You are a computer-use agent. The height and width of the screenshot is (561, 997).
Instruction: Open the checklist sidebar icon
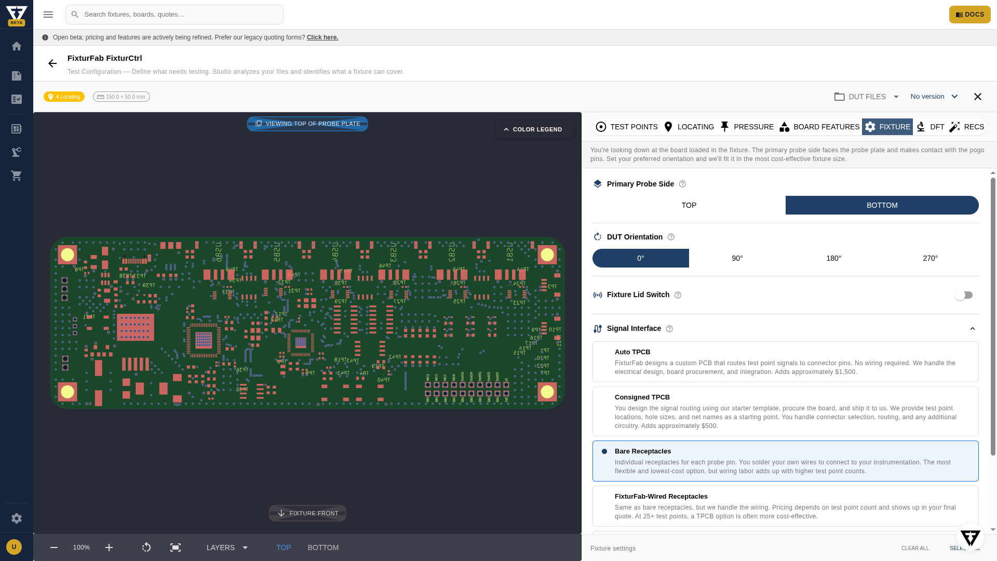point(17,99)
